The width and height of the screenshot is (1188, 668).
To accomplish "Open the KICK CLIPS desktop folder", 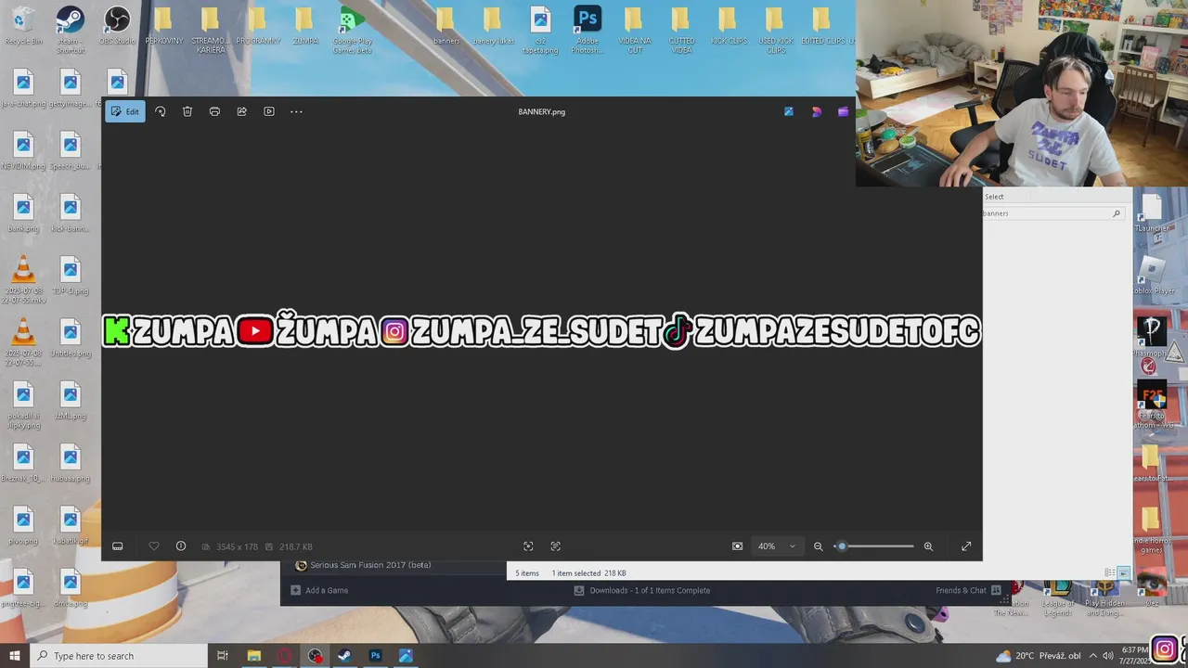I will (x=729, y=26).
